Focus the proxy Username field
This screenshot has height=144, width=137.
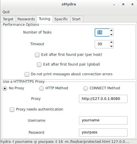(103, 120)
